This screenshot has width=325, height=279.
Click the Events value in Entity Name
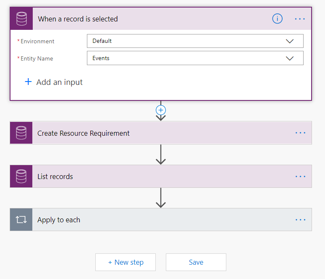pos(101,58)
